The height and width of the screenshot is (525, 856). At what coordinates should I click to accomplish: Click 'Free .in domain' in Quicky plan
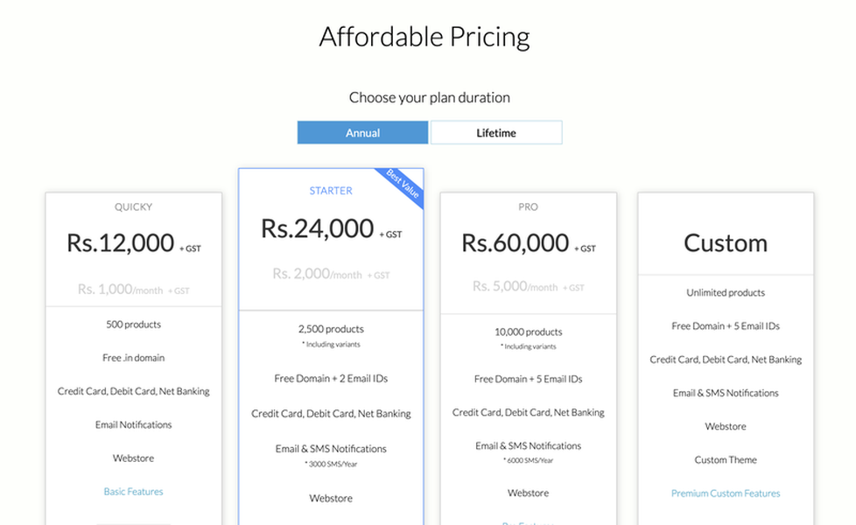133,358
